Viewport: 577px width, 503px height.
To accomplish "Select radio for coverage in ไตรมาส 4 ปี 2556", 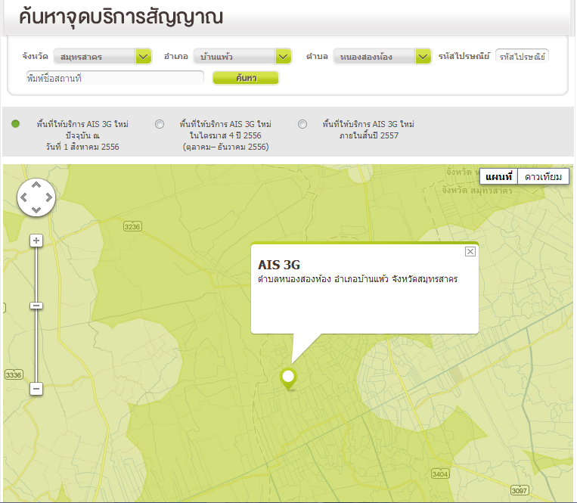I will tap(160, 124).
